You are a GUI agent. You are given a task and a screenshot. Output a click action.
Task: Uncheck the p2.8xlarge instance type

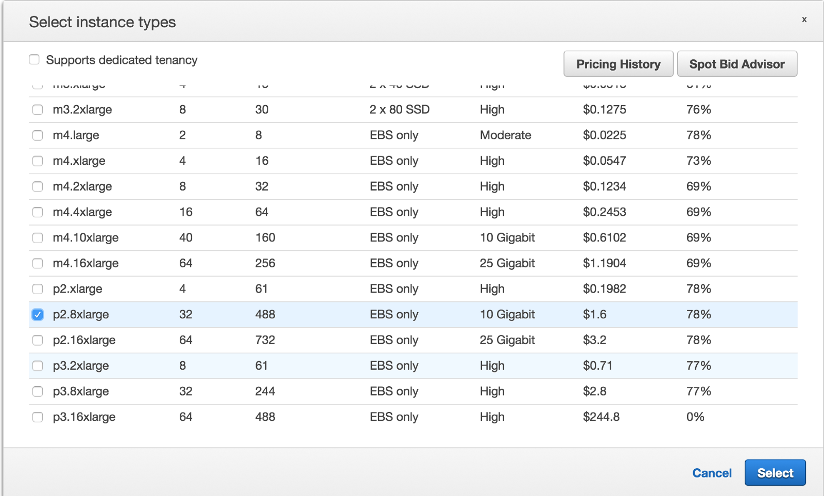[38, 315]
